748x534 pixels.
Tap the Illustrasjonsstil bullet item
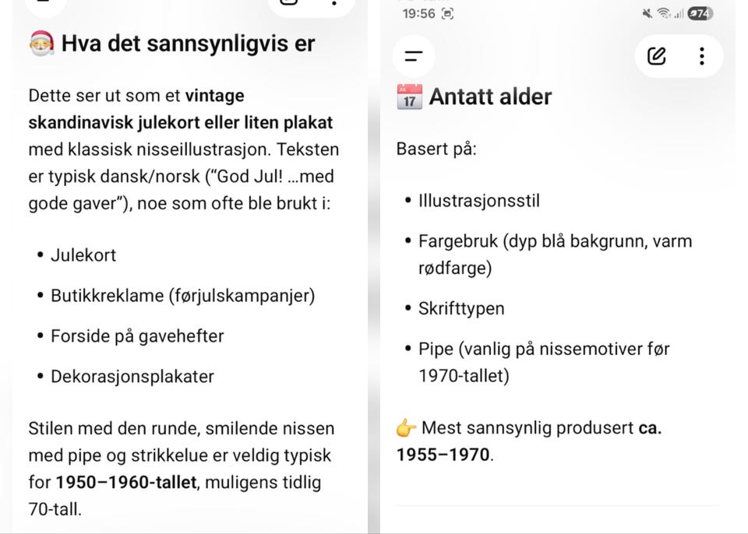(x=479, y=201)
